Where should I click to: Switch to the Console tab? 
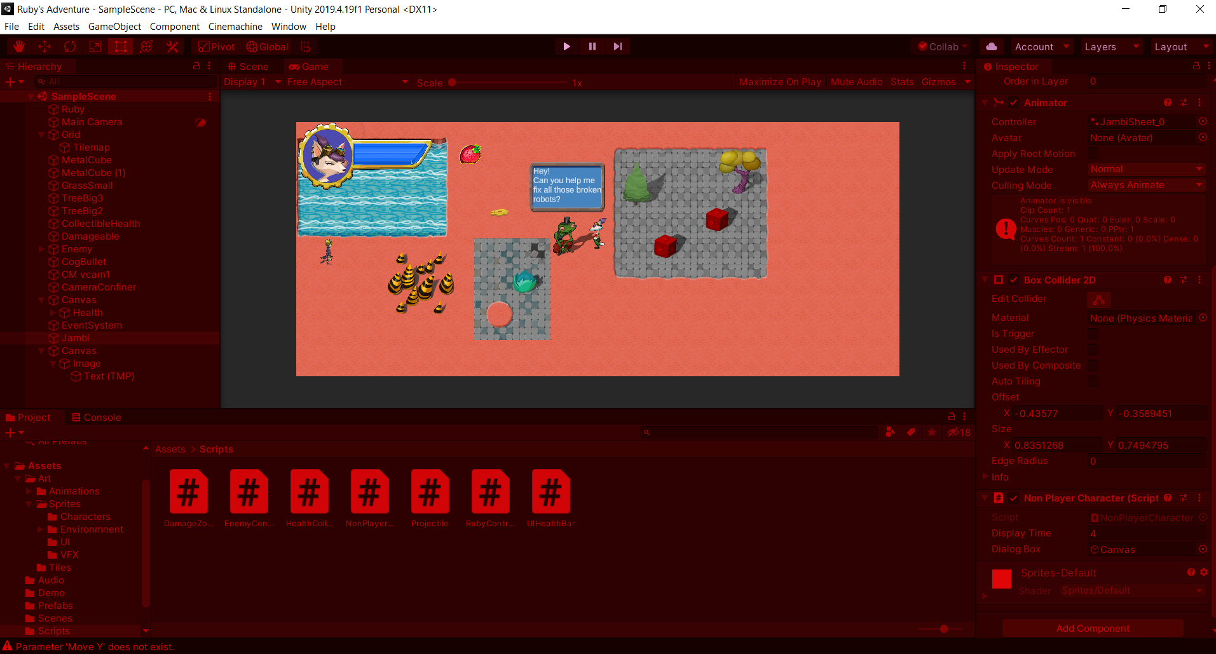(x=96, y=417)
